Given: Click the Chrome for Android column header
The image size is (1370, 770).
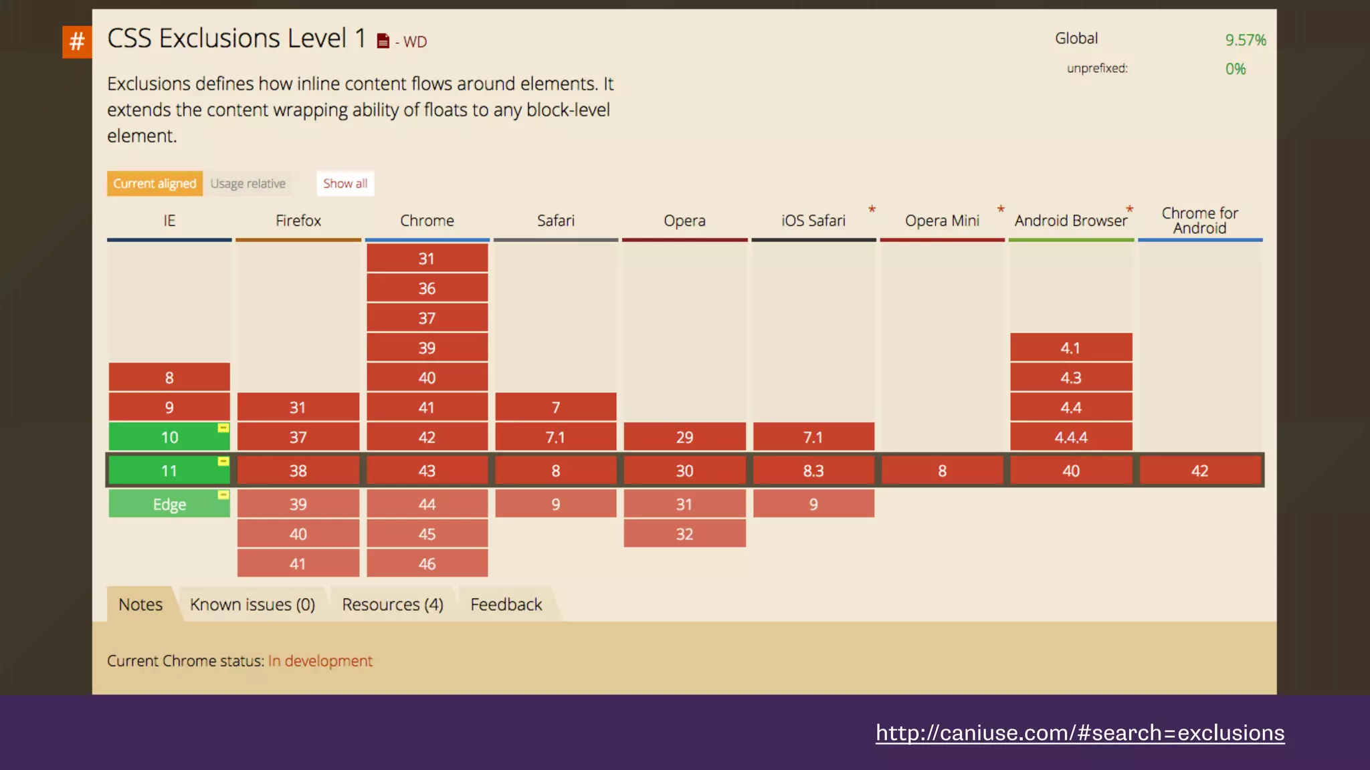Looking at the screenshot, I should (1199, 221).
